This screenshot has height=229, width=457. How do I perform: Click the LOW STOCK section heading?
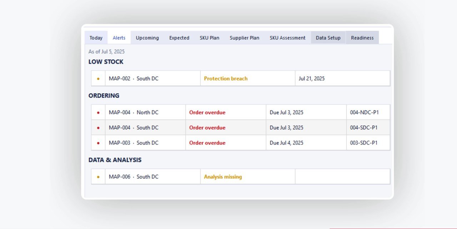click(106, 62)
